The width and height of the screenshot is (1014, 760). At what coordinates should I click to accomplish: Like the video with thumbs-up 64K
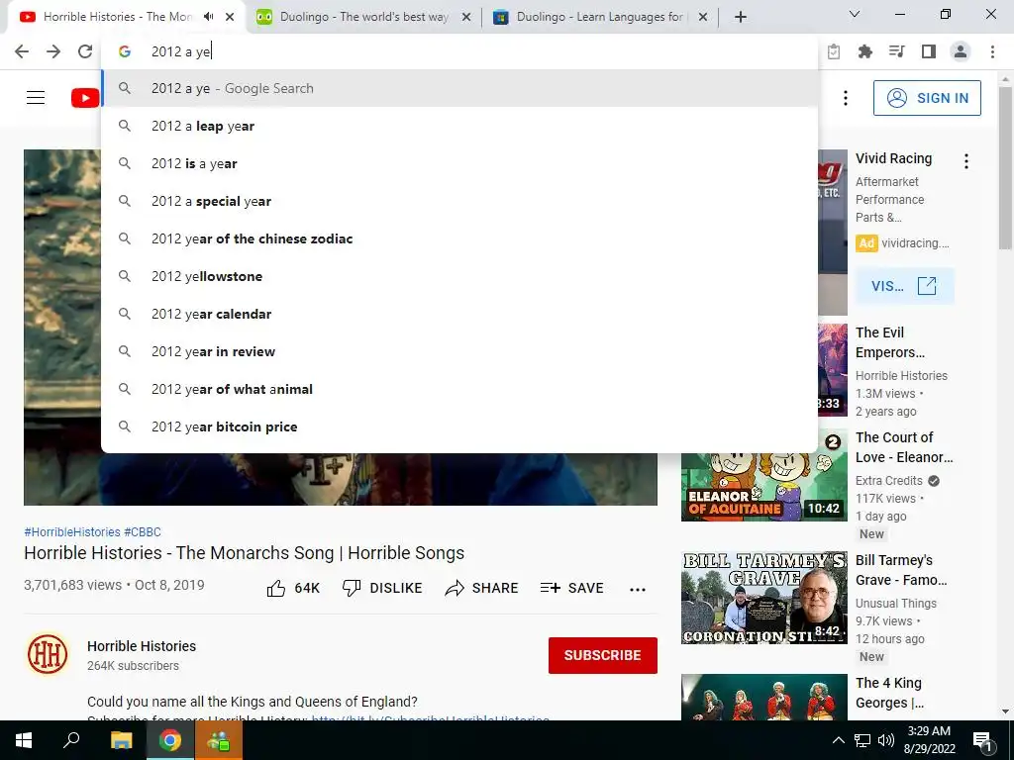293,588
